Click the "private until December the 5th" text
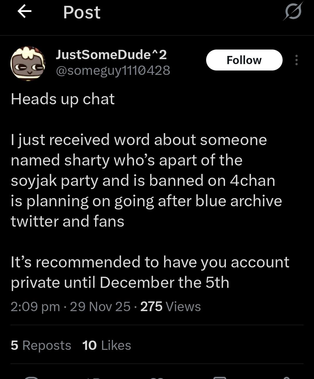314x379 pixels. point(120,283)
